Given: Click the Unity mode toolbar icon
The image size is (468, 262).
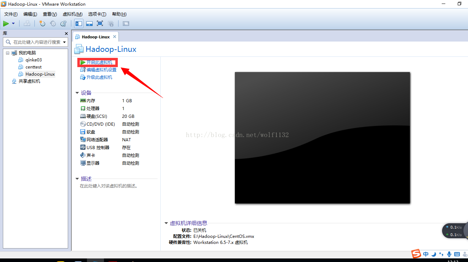Looking at the screenshot, I should [111, 23].
